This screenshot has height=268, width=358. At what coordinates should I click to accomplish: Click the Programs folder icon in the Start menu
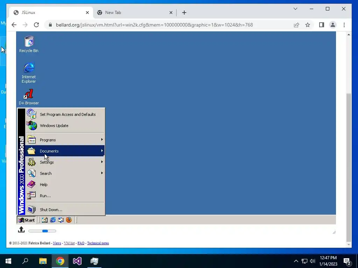pyautogui.click(x=31, y=140)
